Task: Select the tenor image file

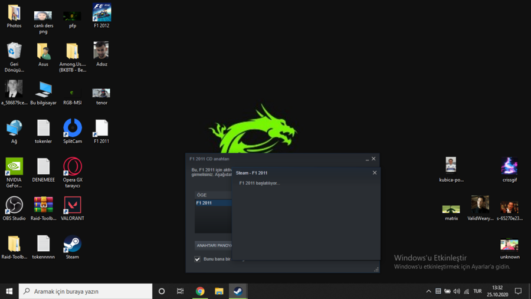Action: point(101,96)
